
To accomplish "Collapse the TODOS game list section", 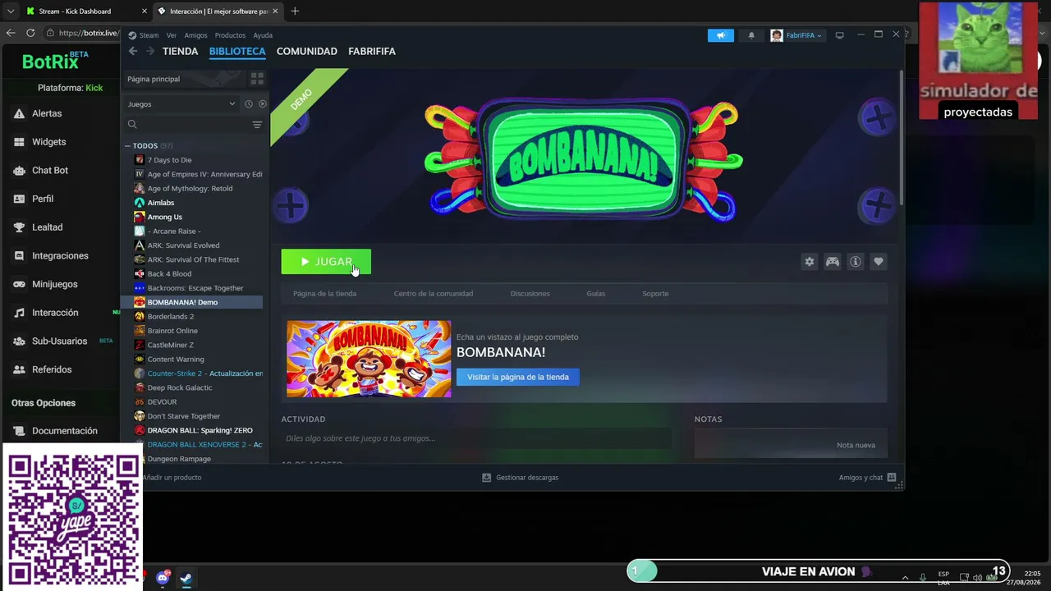I will [127, 146].
